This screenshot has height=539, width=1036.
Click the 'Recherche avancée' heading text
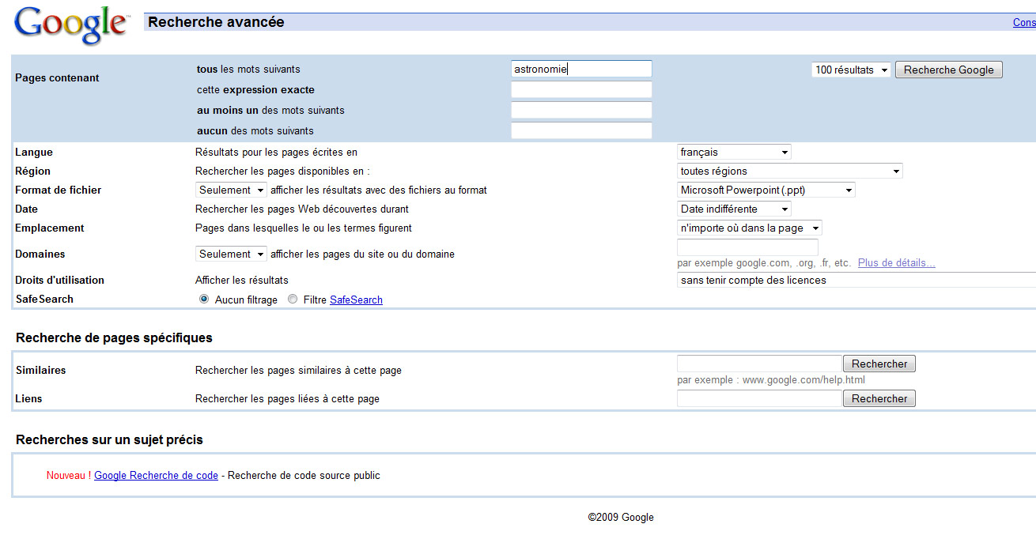point(216,23)
